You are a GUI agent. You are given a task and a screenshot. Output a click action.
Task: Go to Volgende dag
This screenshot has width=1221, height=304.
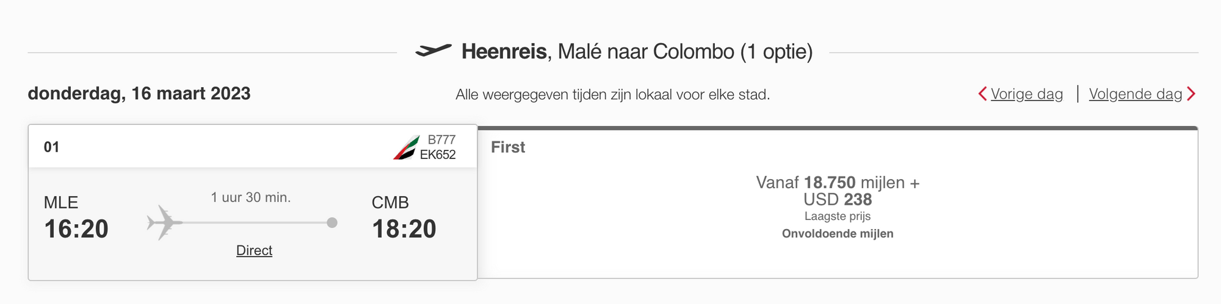pos(1136,94)
